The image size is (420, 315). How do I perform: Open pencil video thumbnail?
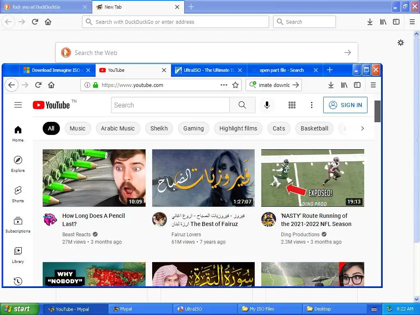click(94, 178)
